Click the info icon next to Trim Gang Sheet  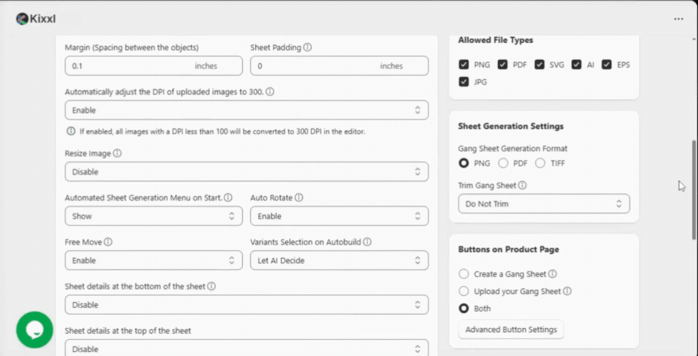[523, 185]
